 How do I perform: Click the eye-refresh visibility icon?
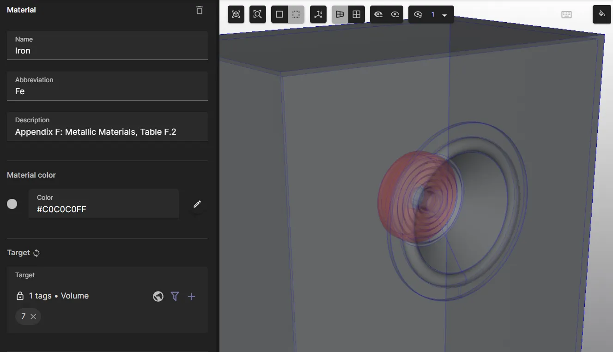418,14
